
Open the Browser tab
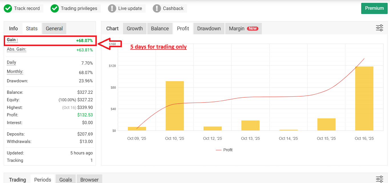pos(89,180)
